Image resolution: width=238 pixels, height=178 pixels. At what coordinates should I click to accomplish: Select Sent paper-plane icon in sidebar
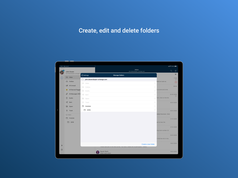pos(67,102)
